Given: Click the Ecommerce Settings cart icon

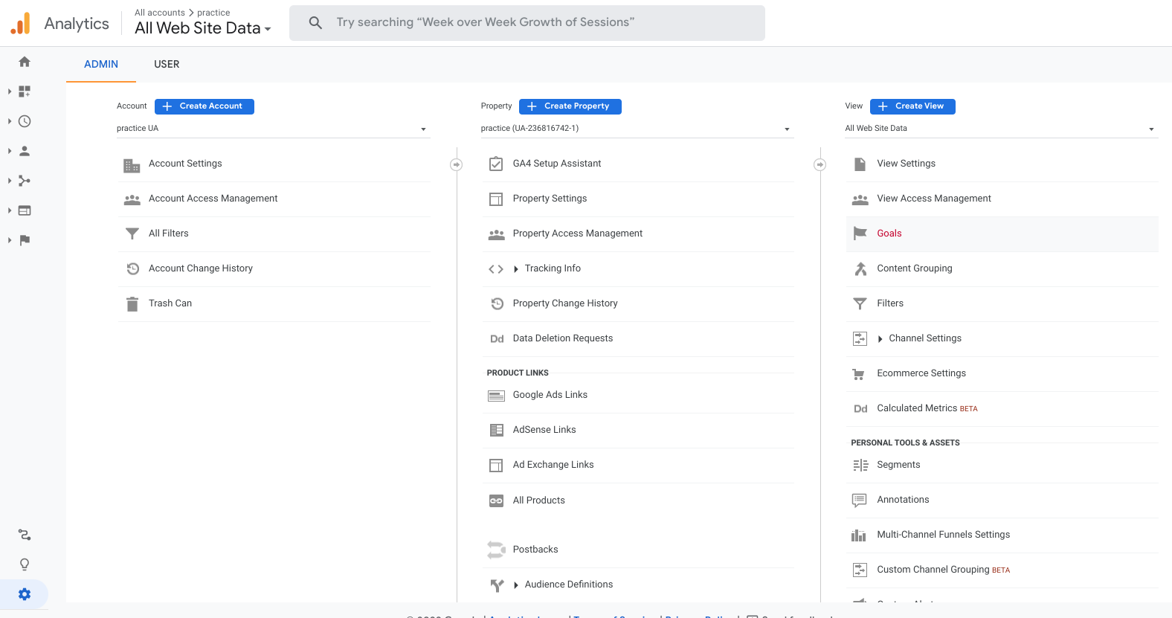Looking at the screenshot, I should (x=859, y=374).
